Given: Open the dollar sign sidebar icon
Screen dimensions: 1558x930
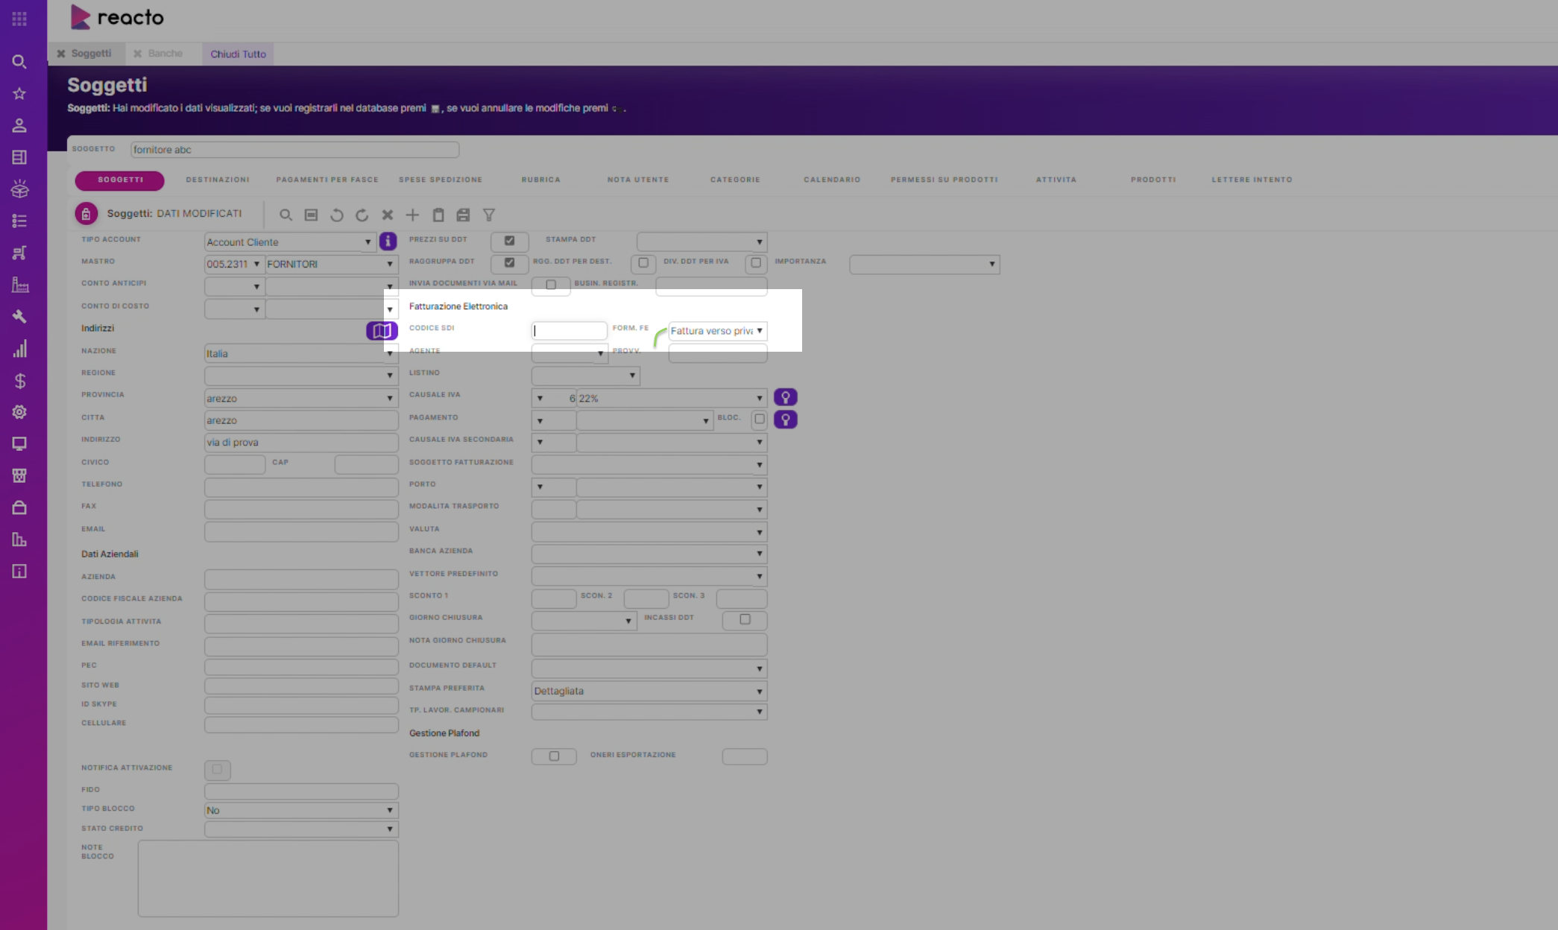Looking at the screenshot, I should (19, 381).
